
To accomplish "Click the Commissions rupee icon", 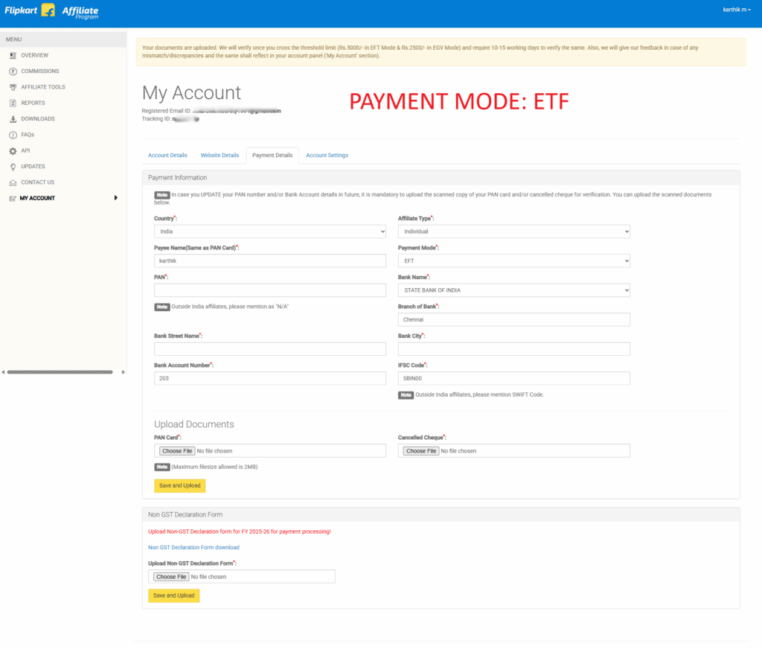I will pos(13,71).
